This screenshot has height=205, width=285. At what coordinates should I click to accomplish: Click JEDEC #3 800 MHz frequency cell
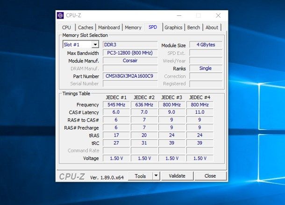coord(172,104)
